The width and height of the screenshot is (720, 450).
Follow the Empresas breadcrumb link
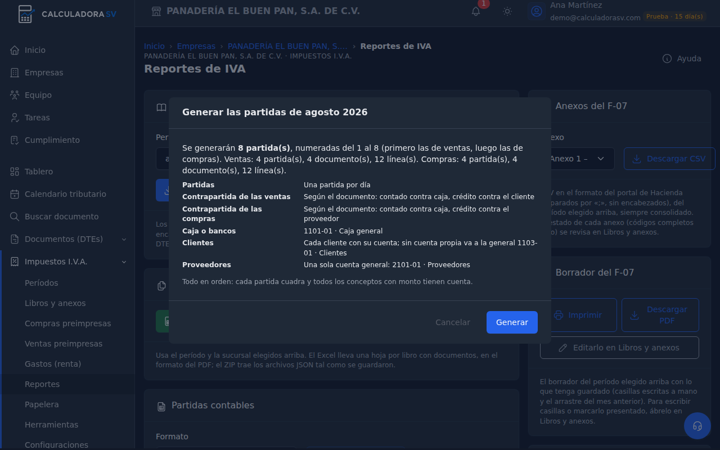coord(196,46)
